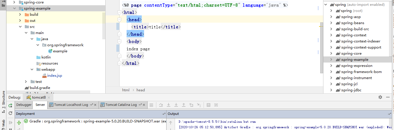Expand the test folder

pos(26,82)
